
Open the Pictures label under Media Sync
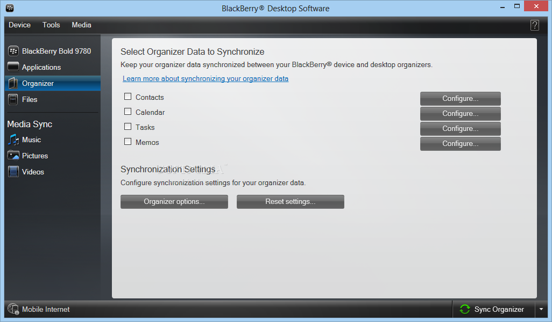point(35,156)
